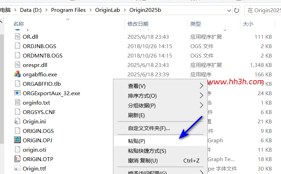The image size is (281, 174).
Task: Expand the 排序方式(O) submenu arrow
Action: (x=202, y=96)
